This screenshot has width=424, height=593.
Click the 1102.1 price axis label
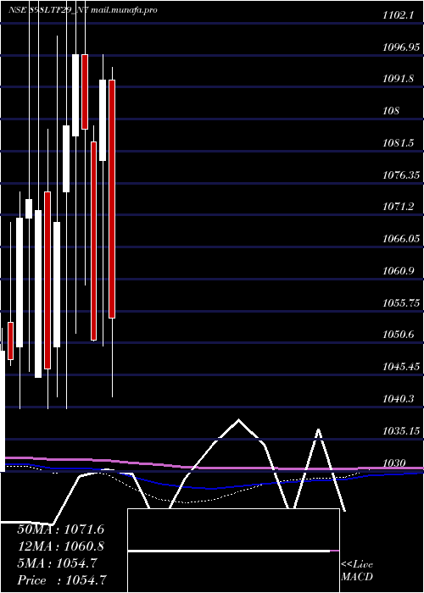(x=397, y=15)
